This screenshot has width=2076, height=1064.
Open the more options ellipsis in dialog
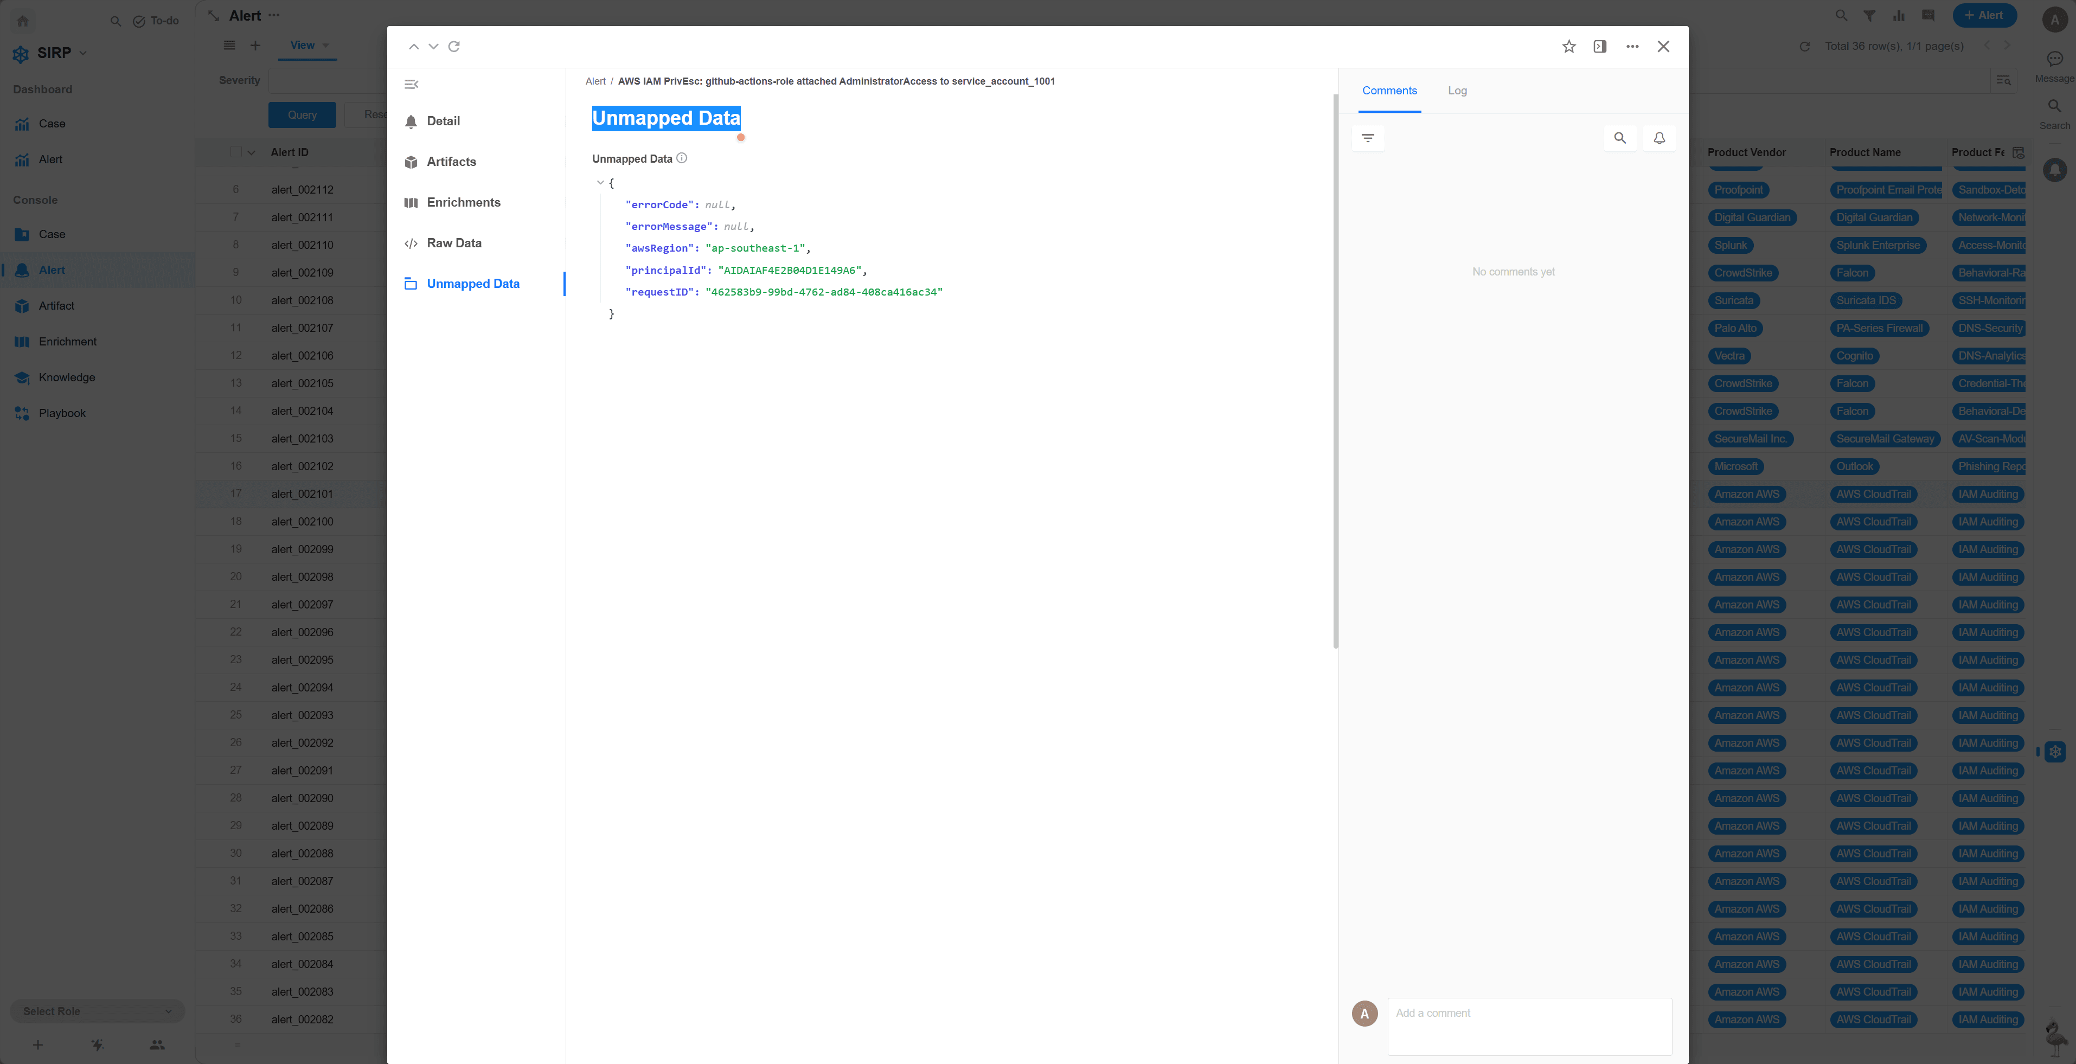pos(1632,47)
